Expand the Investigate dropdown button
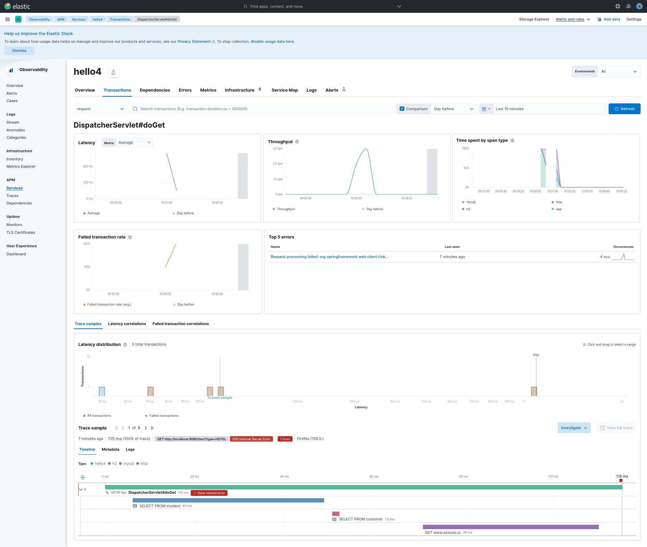The image size is (647, 547). coord(574,428)
